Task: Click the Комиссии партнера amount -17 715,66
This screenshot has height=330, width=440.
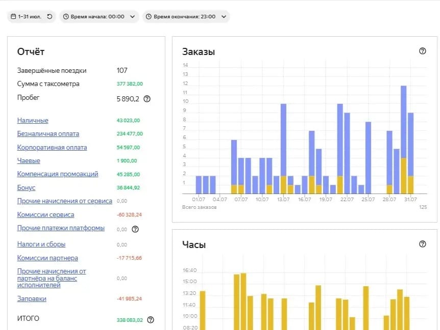Action: (129, 258)
